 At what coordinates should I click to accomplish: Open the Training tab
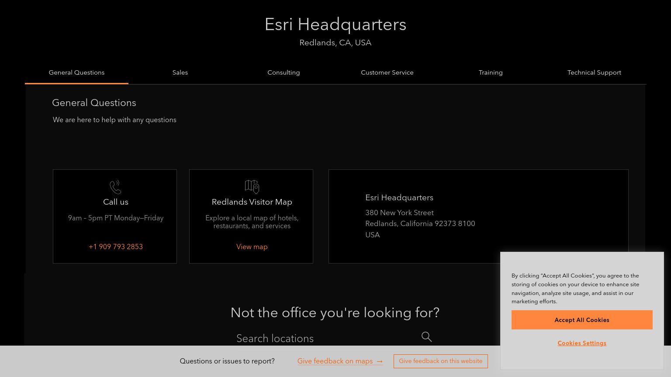coord(491,72)
